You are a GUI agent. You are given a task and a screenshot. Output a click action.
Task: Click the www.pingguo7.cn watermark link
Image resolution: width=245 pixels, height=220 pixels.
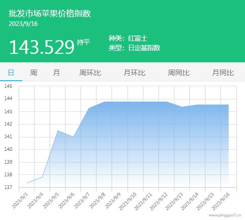(225, 215)
